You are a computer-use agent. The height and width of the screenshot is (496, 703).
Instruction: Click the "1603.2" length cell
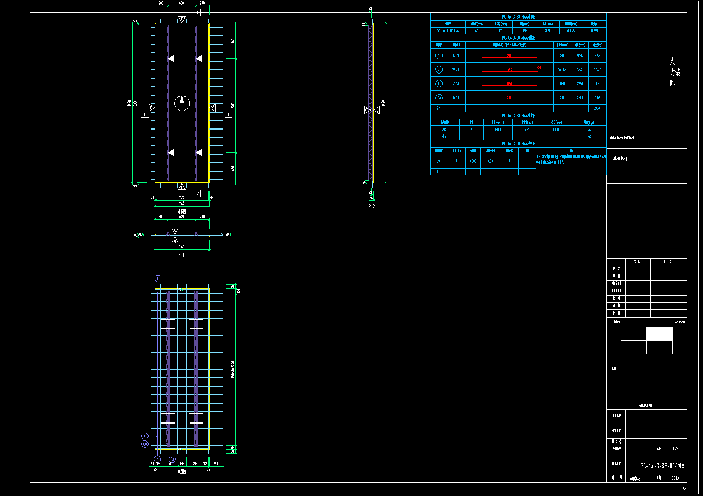pos(562,69)
